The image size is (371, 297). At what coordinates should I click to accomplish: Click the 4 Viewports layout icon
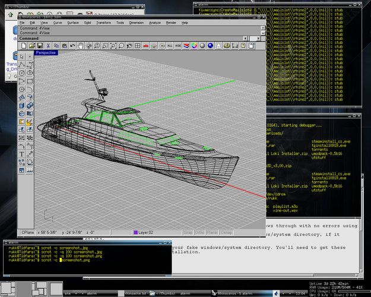[x=138, y=46]
